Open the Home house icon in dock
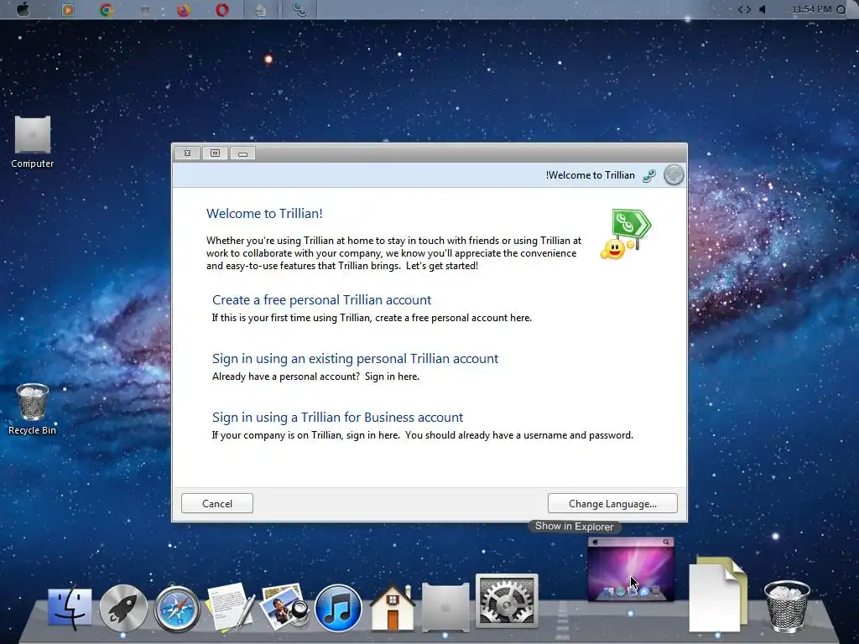 point(393,607)
